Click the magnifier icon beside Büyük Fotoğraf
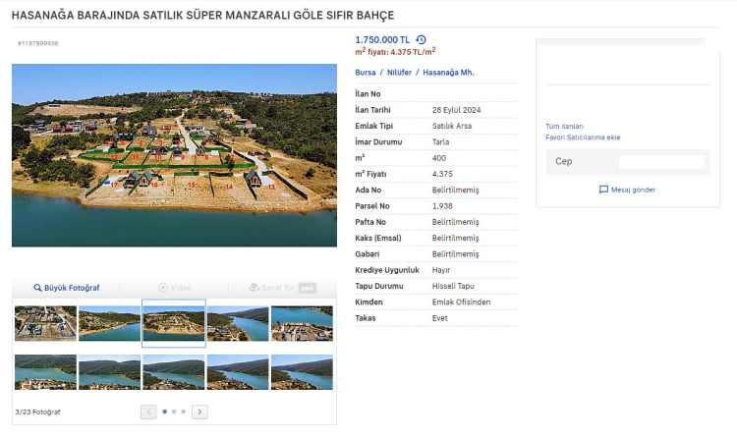Image resolution: width=737 pixels, height=439 pixels. 37,288
